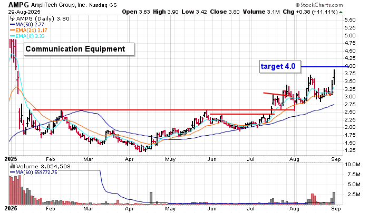
Task: Click the MA(60) 559772.75 volume legend
Action: click(34, 173)
